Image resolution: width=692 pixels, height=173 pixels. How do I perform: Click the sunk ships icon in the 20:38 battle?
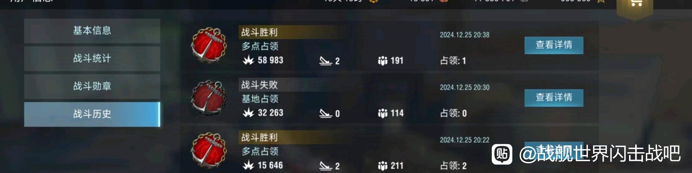coord(326,61)
